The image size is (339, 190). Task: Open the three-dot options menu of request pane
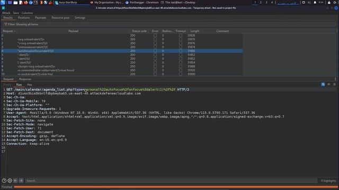[335, 79]
